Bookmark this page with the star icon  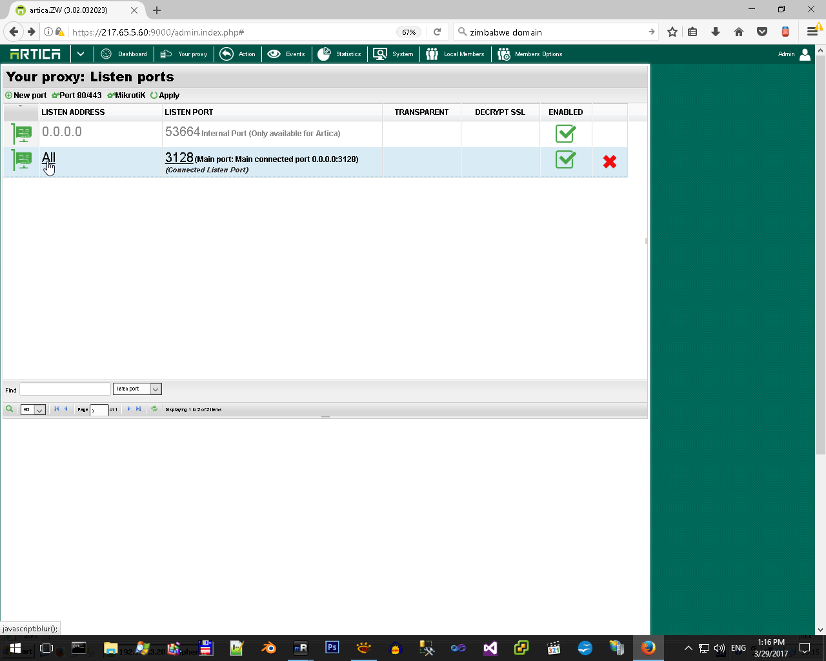[x=672, y=32]
